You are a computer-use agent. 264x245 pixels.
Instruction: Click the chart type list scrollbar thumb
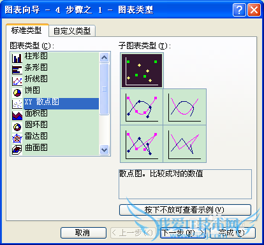click(x=104, y=89)
